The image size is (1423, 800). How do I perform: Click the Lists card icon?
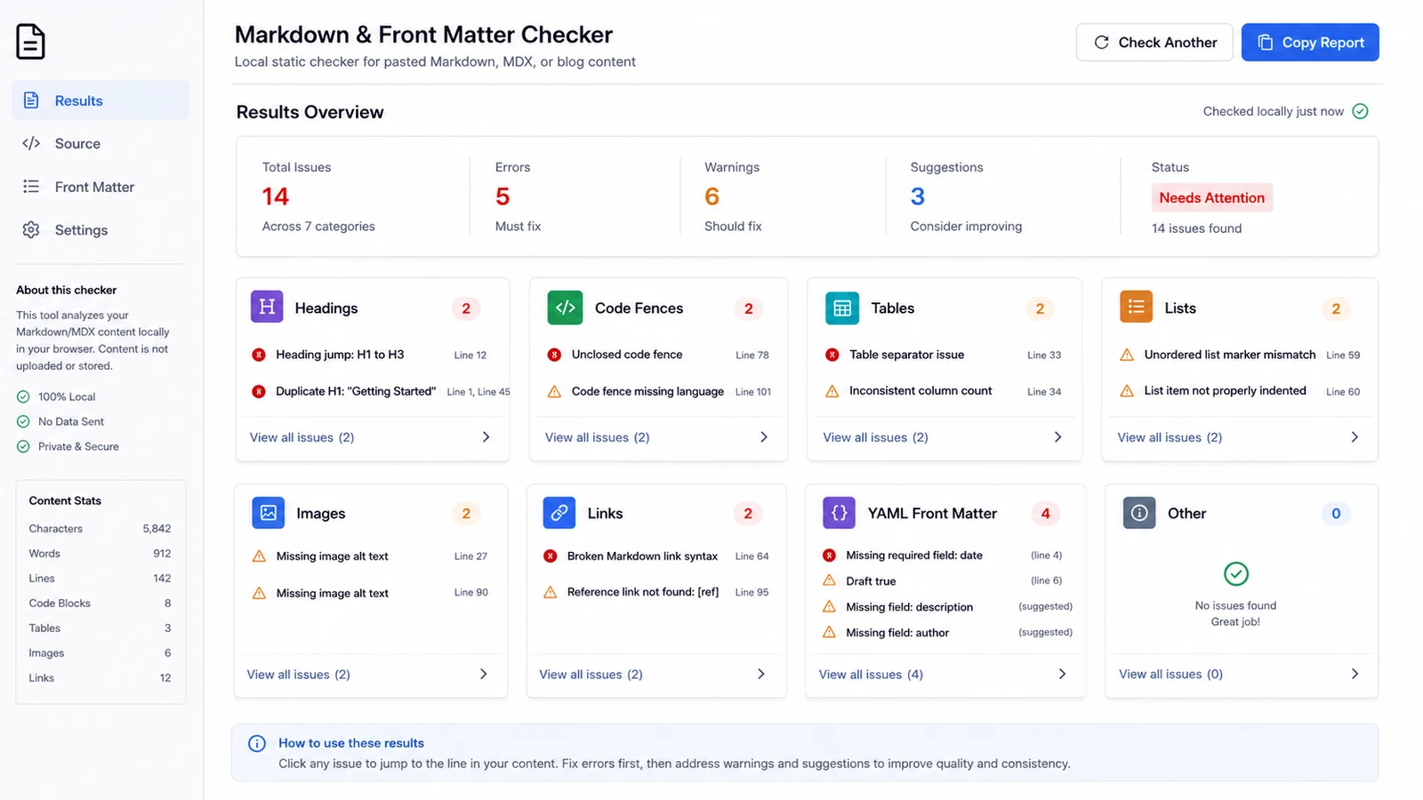tap(1136, 307)
